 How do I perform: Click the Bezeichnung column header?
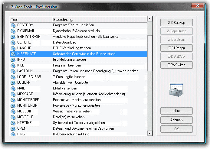tap(100, 20)
